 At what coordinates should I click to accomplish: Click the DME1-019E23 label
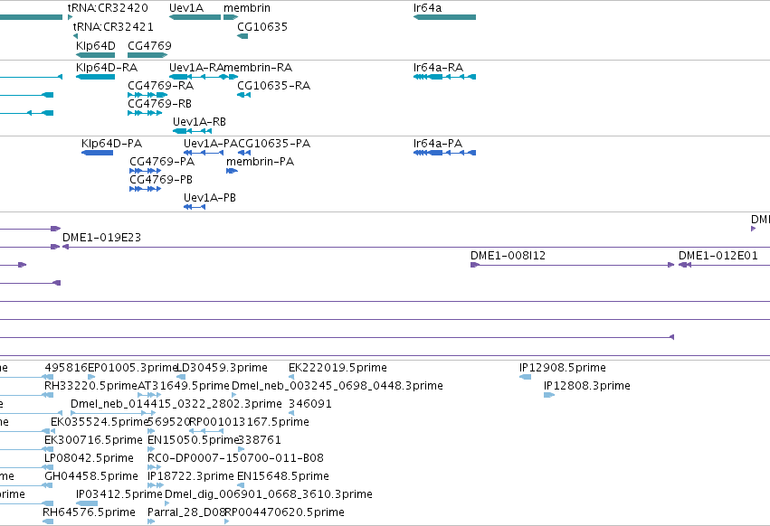click(x=101, y=238)
